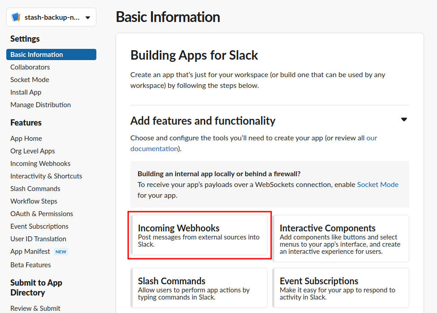Click the stash-backup app icon
Viewport: 437px width, 313px height.
coord(16,17)
